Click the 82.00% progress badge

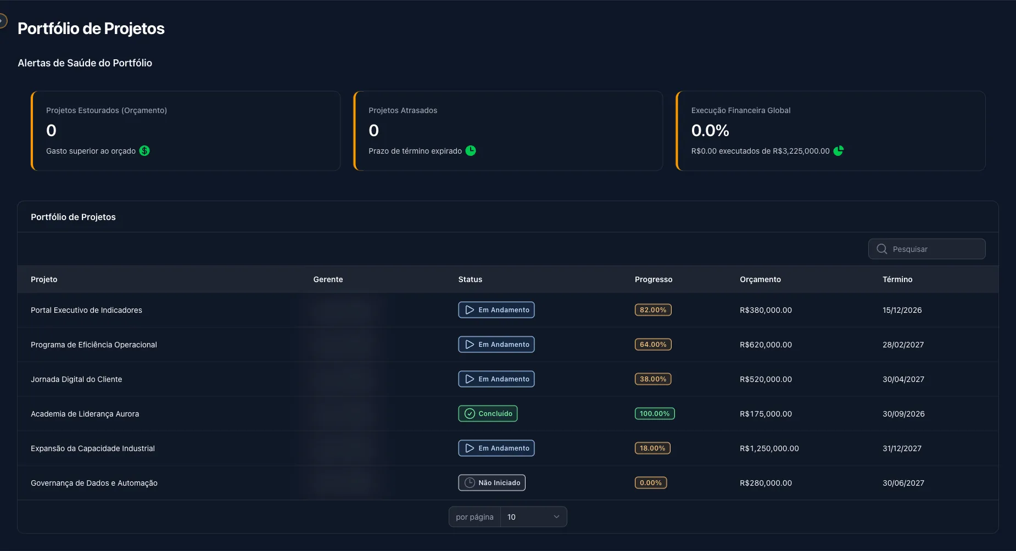(653, 310)
